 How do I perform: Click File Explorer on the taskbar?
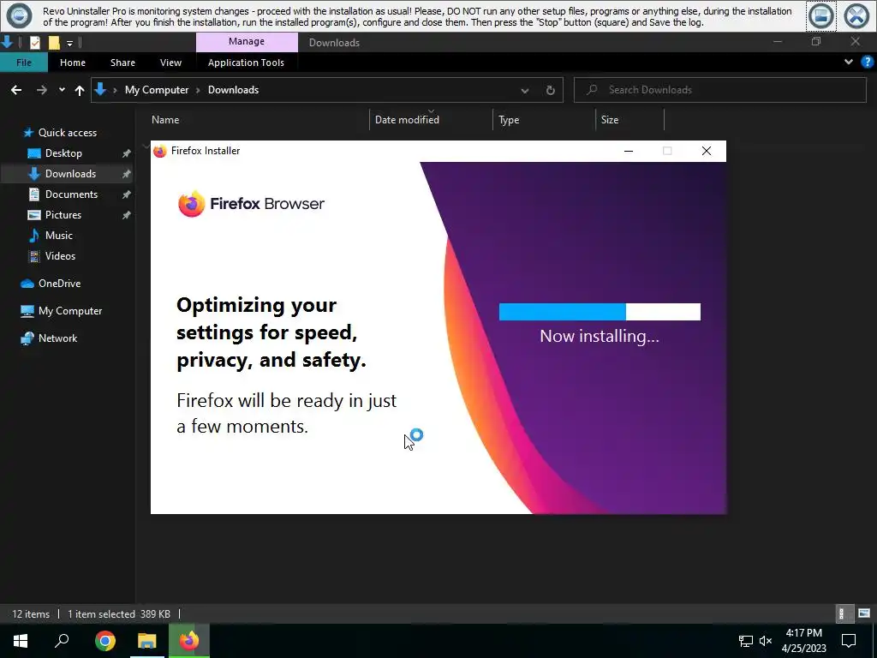click(147, 641)
